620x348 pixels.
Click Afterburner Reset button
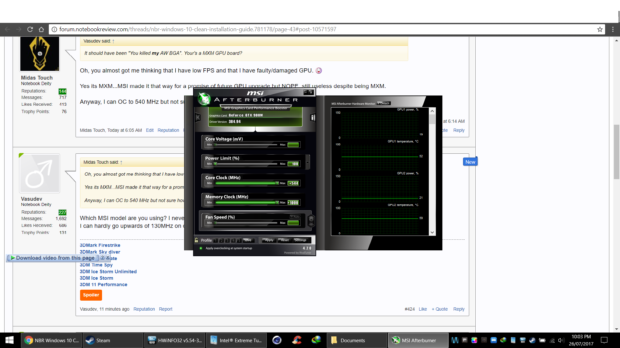285,240
